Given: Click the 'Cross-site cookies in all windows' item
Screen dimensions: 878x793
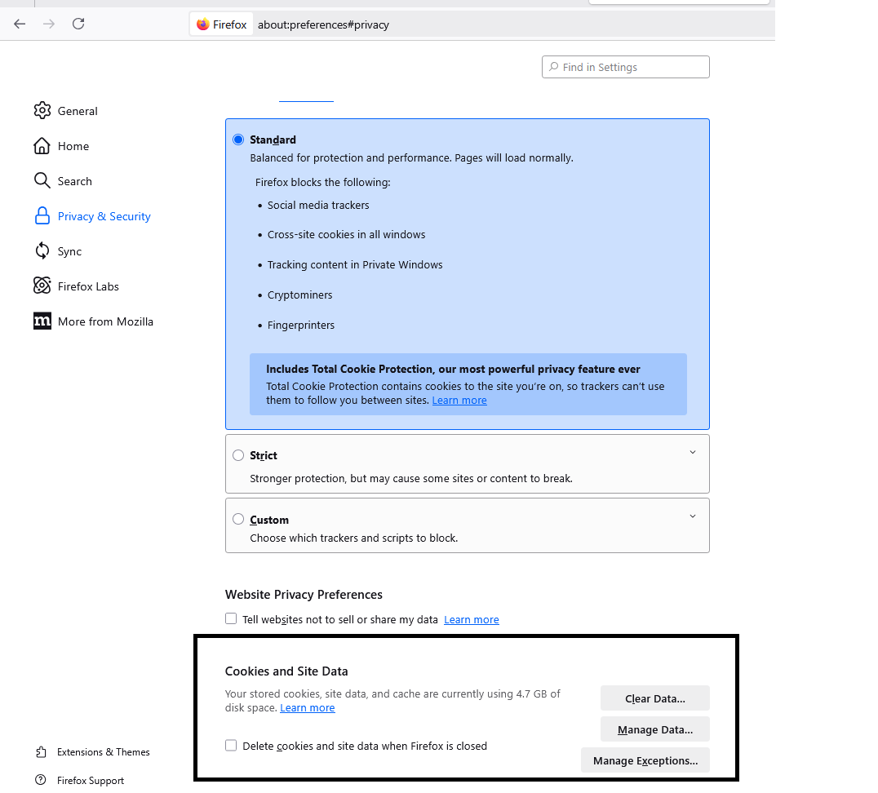Looking at the screenshot, I should [346, 235].
